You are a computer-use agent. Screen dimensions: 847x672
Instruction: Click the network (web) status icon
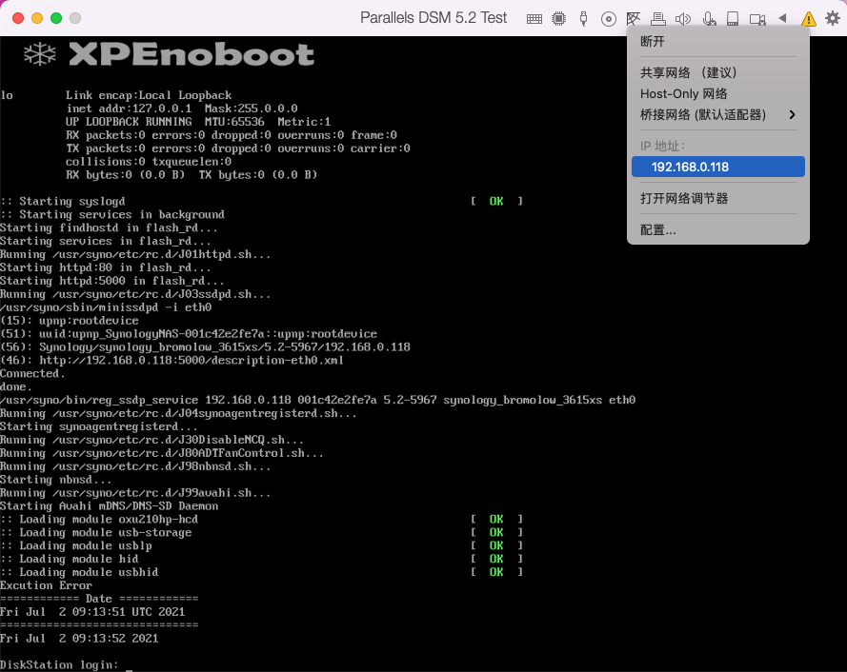coord(633,19)
